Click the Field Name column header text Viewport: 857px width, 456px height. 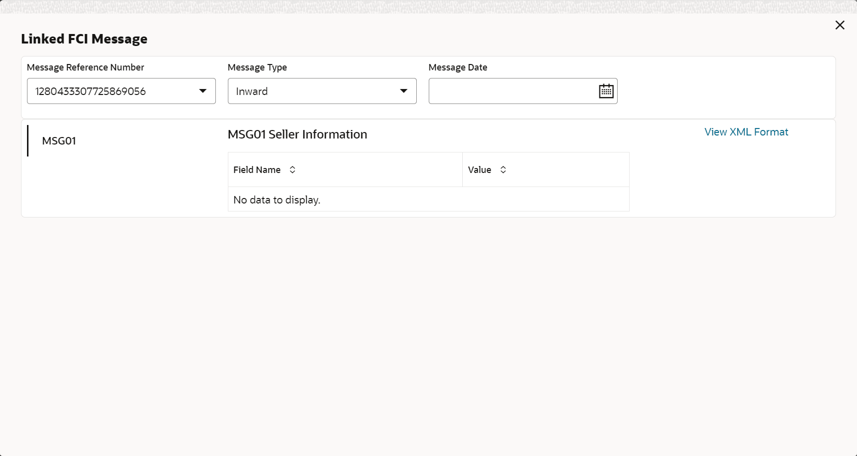[257, 170]
